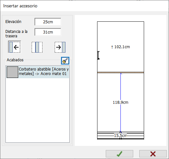Click the Insertar accesorio title bar
Viewport: 169px width, 159px height.
point(84,6)
